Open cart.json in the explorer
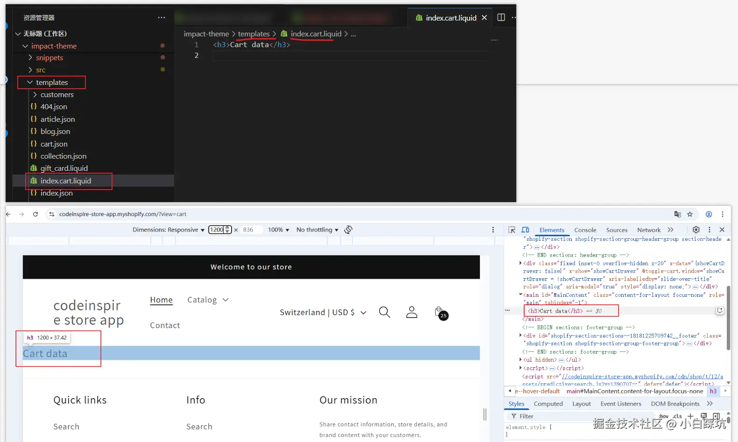The width and height of the screenshot is (738, 442). point(54,144)
